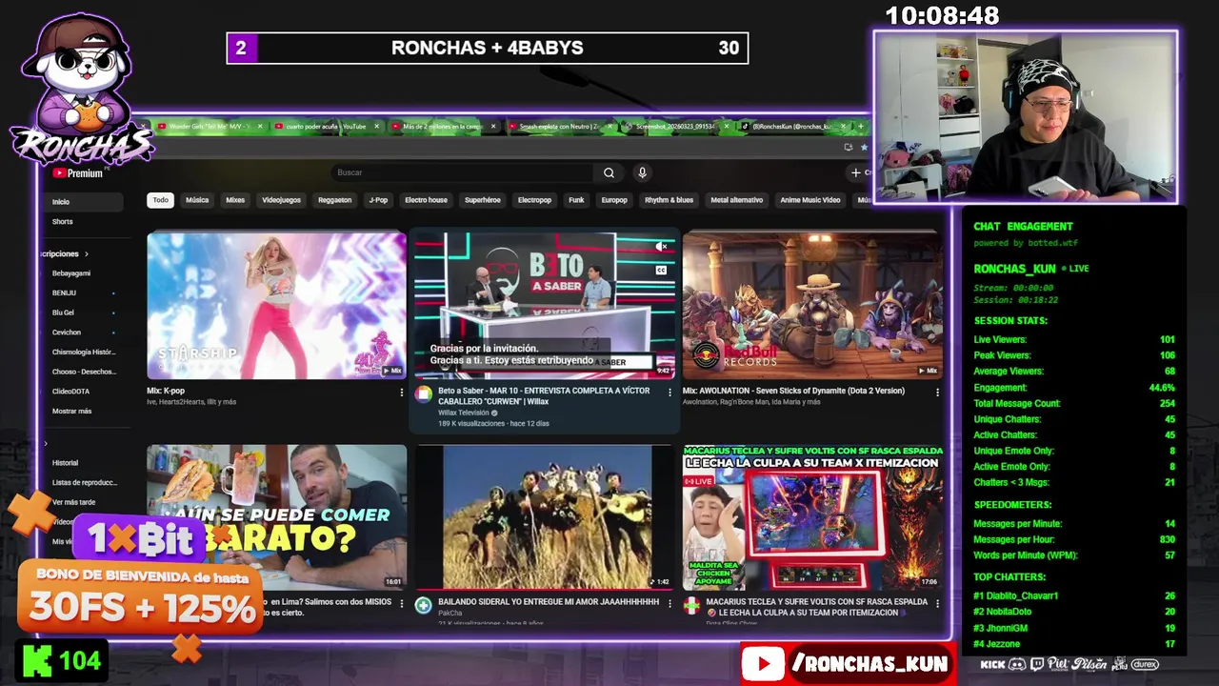The height and width of the screenshot is (686, 1219).
Task: Select the J-Pop filter chip
Action: pos(378,200)
